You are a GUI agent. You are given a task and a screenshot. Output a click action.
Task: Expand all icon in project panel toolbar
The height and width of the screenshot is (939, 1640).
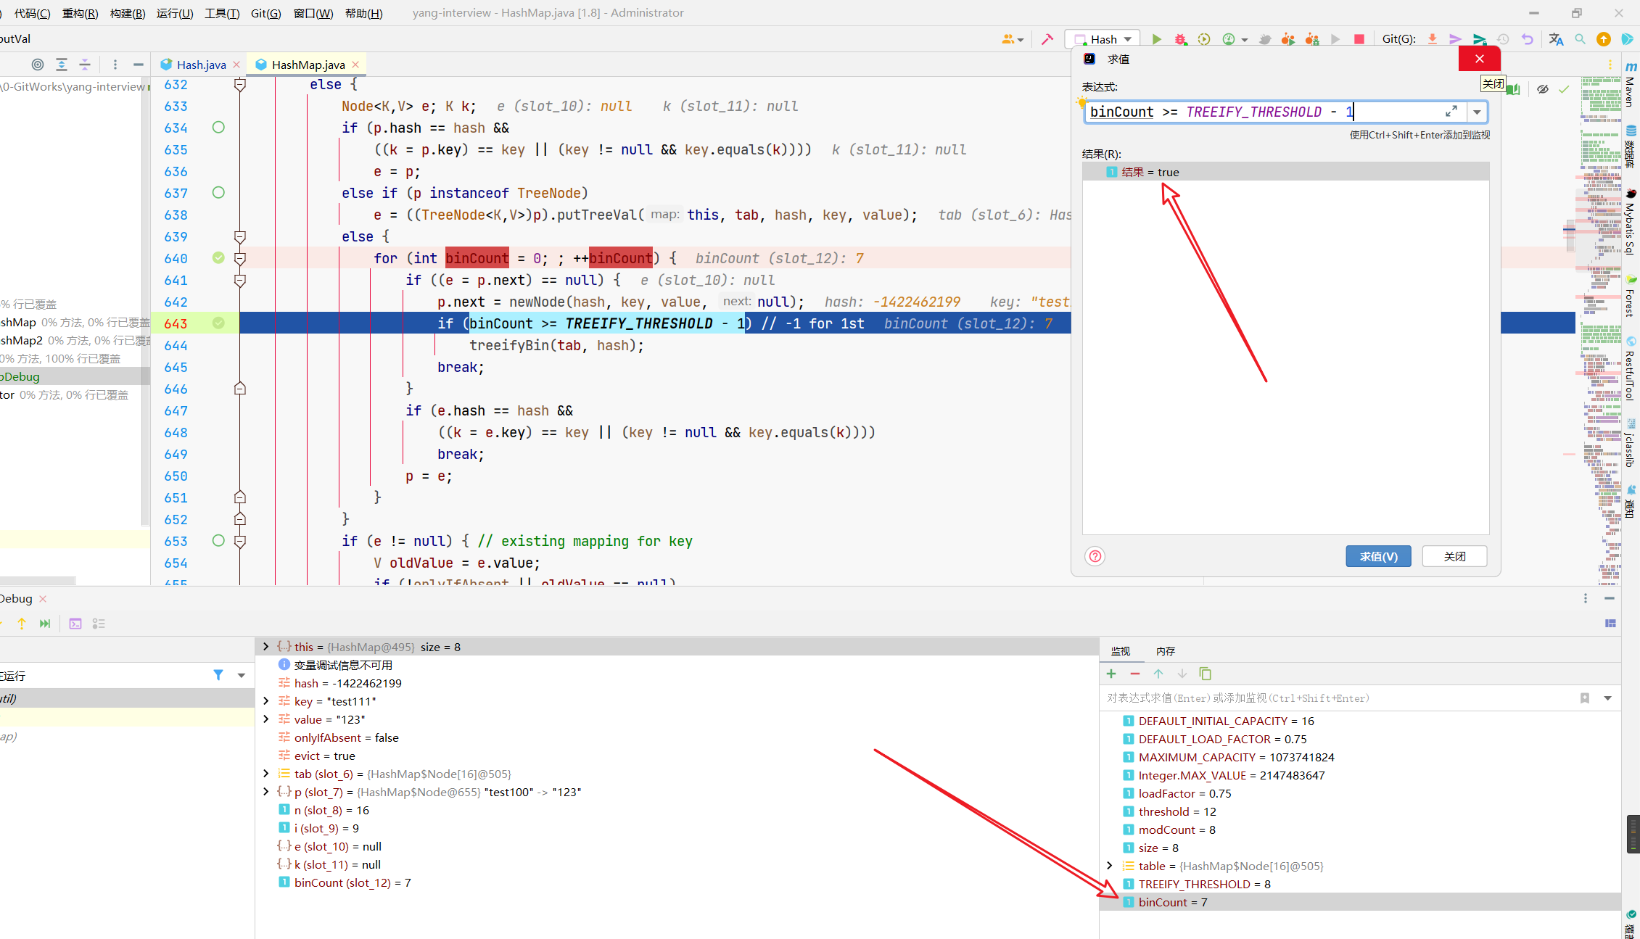(62, 65)
